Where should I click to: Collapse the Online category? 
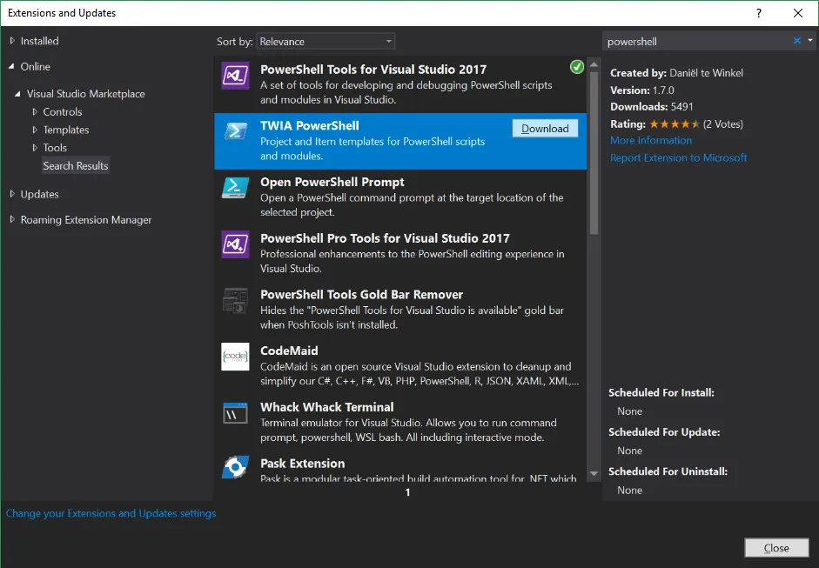[11, 67]
